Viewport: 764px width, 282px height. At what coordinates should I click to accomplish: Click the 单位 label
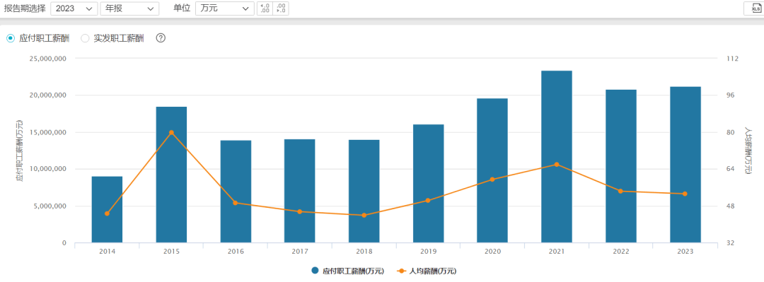click(x=182, y=8)
